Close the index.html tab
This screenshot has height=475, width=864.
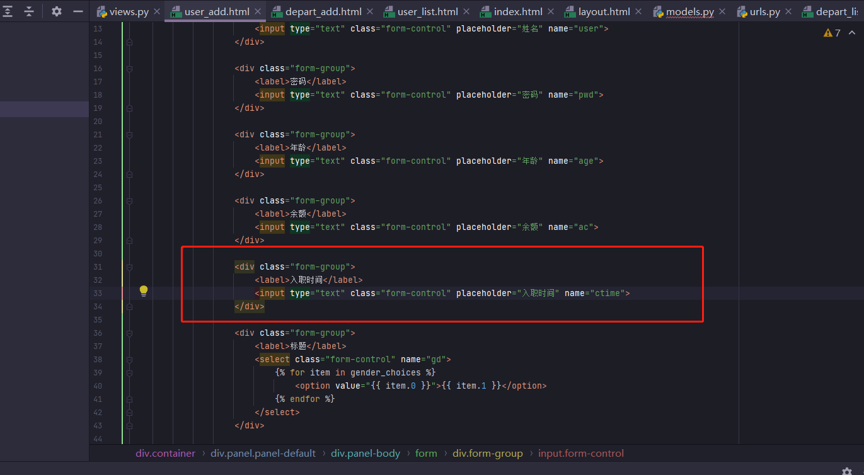coord(550,11)
